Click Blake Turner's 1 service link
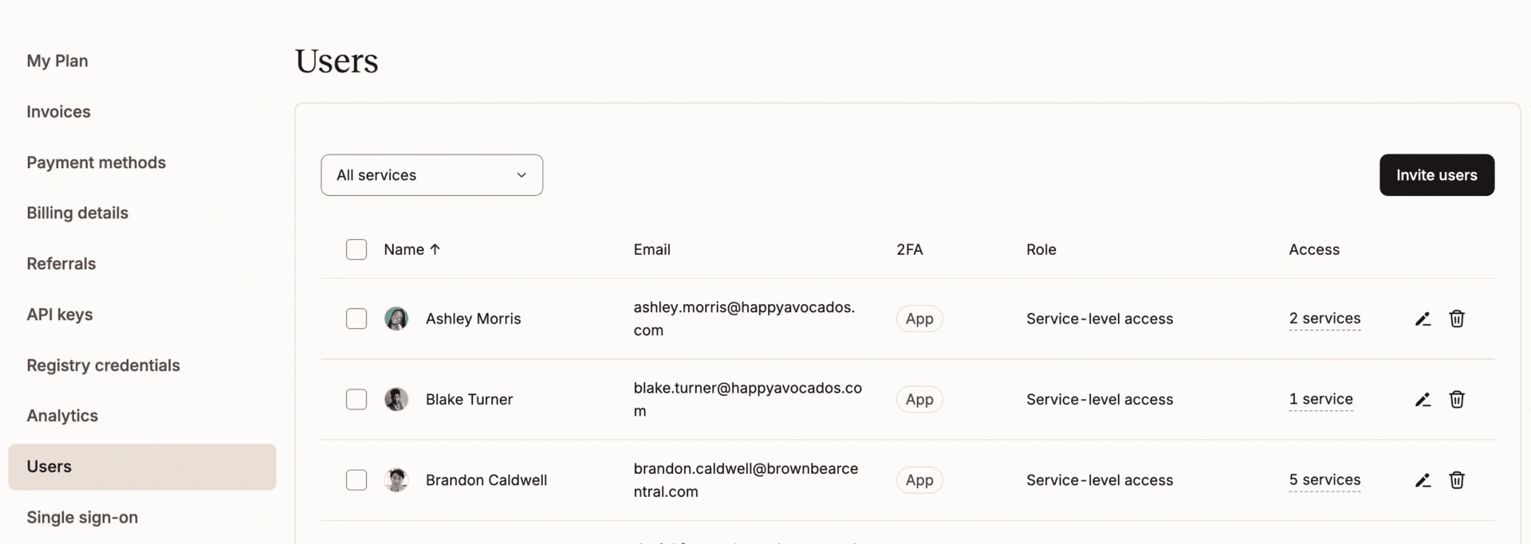 pyautogui.click(x=1320, y=399)
